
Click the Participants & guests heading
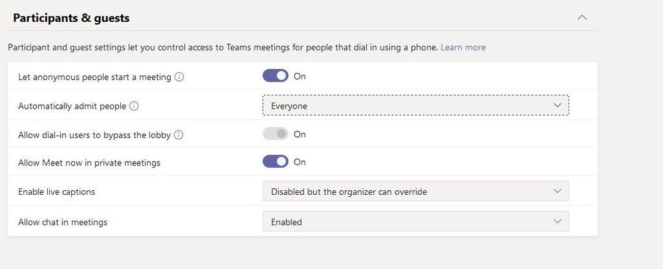pos(71,19)
